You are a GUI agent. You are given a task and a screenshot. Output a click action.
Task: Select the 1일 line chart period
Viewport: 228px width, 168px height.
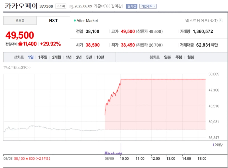[30, 57]
